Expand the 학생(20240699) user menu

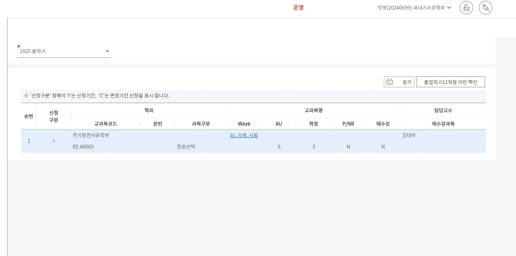tap(414, 8)
